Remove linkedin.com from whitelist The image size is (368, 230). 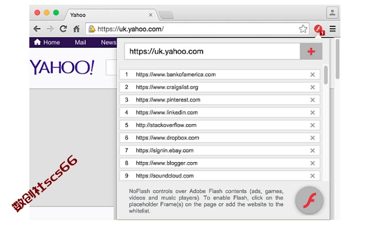312,113
